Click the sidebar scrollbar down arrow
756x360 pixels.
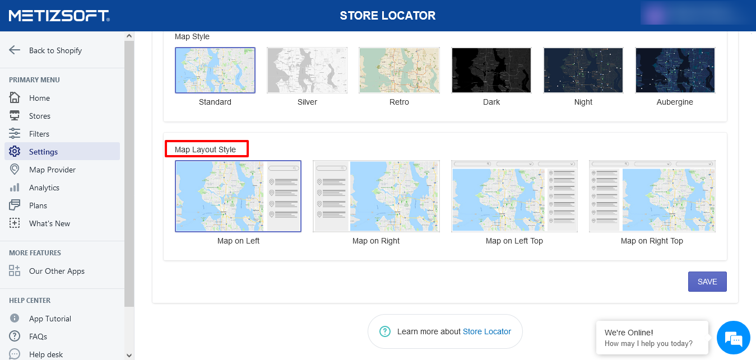[x=129, y=355]
